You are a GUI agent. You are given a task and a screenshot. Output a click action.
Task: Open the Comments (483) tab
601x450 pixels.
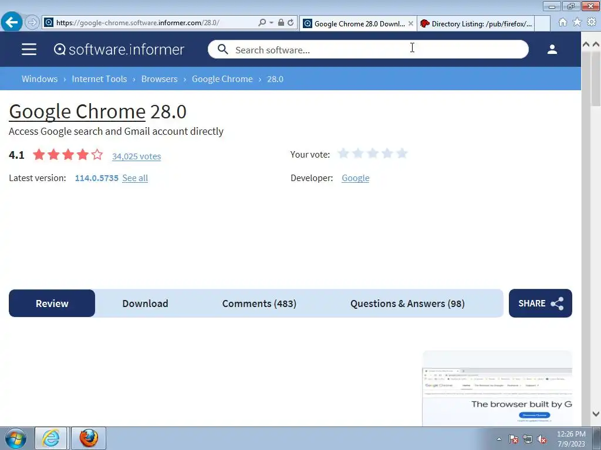tap(259, 304)
